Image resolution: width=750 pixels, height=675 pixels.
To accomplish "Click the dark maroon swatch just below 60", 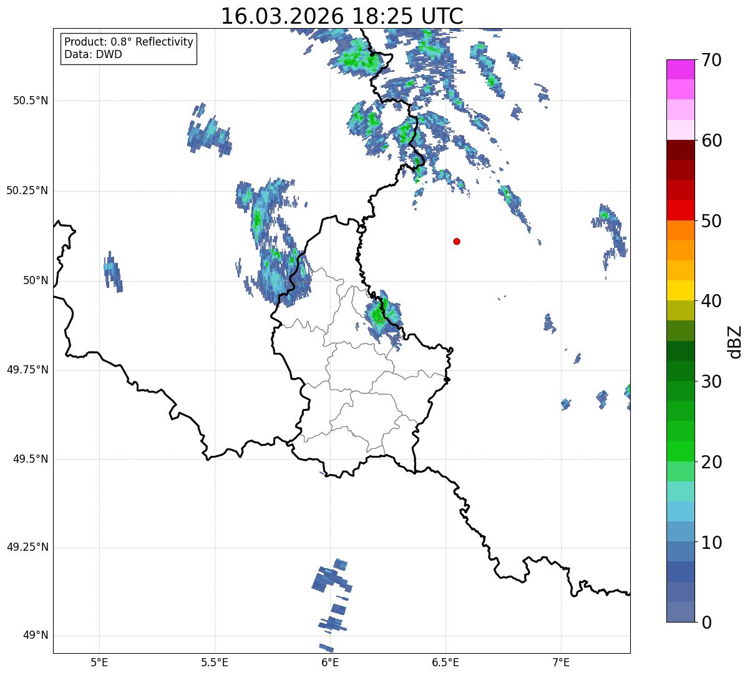I will (x=681, y=150).
